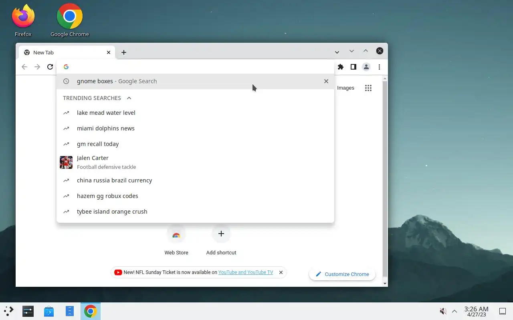Close the New Tab tab
This screenshot has height=320, width=513.
[x=109, y=52]
